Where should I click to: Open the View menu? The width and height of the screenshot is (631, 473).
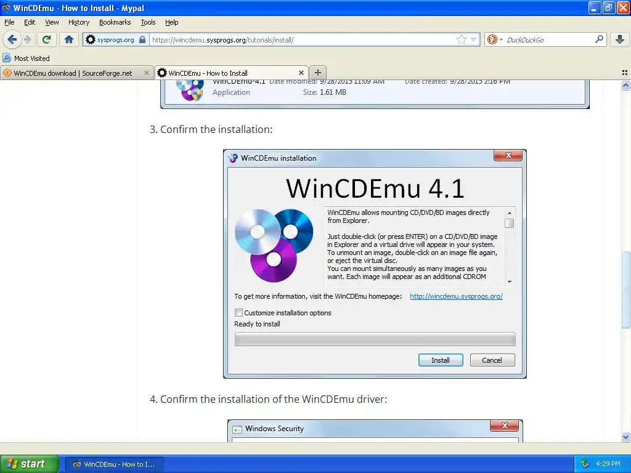click(x=52, y=23)
